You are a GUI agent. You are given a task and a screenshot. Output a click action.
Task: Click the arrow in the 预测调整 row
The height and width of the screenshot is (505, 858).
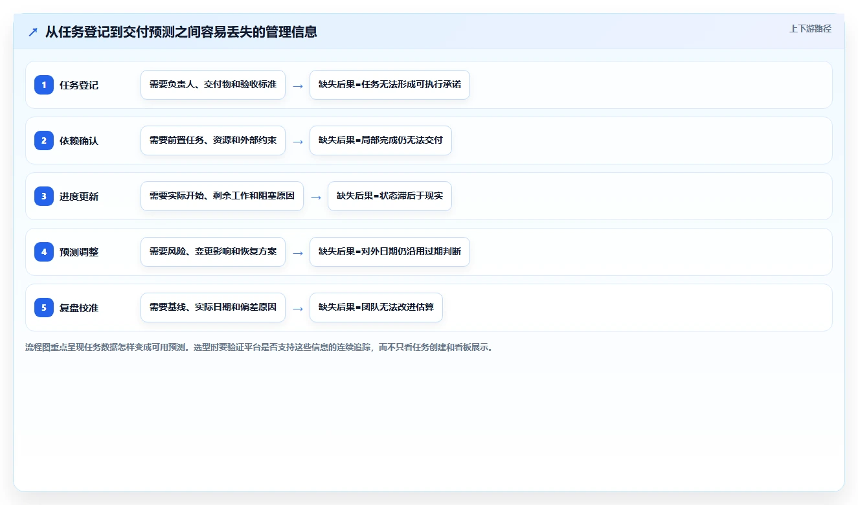(x=298, y=252)
